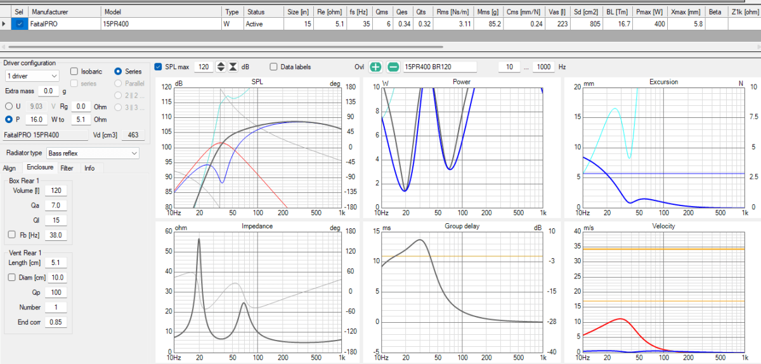The height and width of the screenshot is (364, 761).
Task: Click the overlay name field 15PR400 BR120
Action: (439, 67)
